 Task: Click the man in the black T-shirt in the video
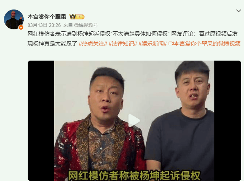point(181,122)
